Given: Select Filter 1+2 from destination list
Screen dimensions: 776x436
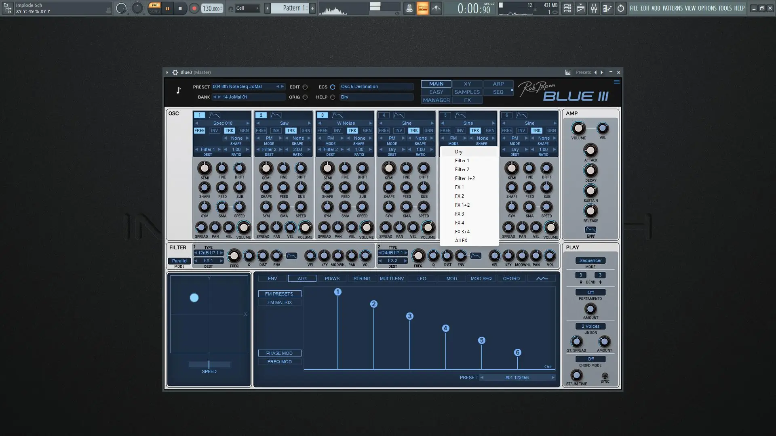Looking at the screenshot, I should [465, 178].
